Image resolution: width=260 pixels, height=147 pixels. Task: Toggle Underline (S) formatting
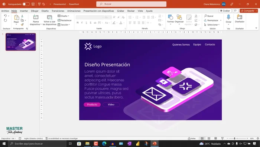[86, 23]
